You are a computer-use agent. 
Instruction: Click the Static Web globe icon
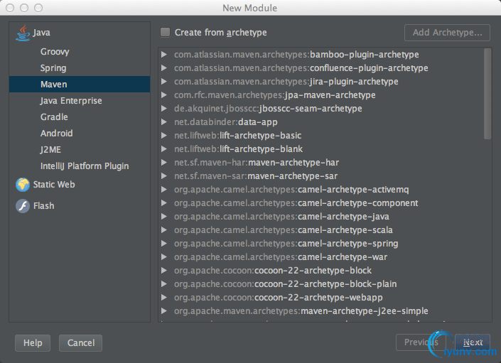pos(23,185)
